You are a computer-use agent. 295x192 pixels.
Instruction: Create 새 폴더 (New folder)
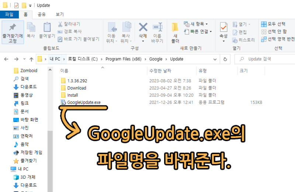point(175,32)
